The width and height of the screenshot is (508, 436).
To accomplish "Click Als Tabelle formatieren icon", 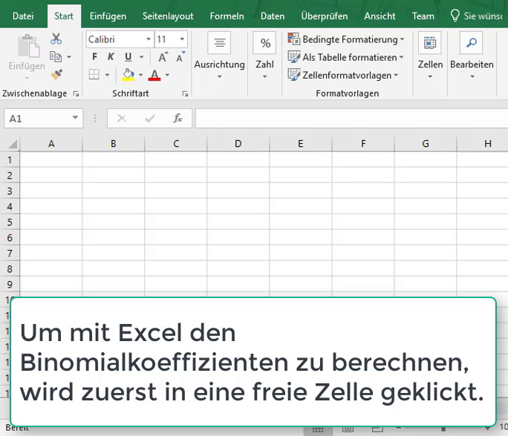I will (294, 57).
